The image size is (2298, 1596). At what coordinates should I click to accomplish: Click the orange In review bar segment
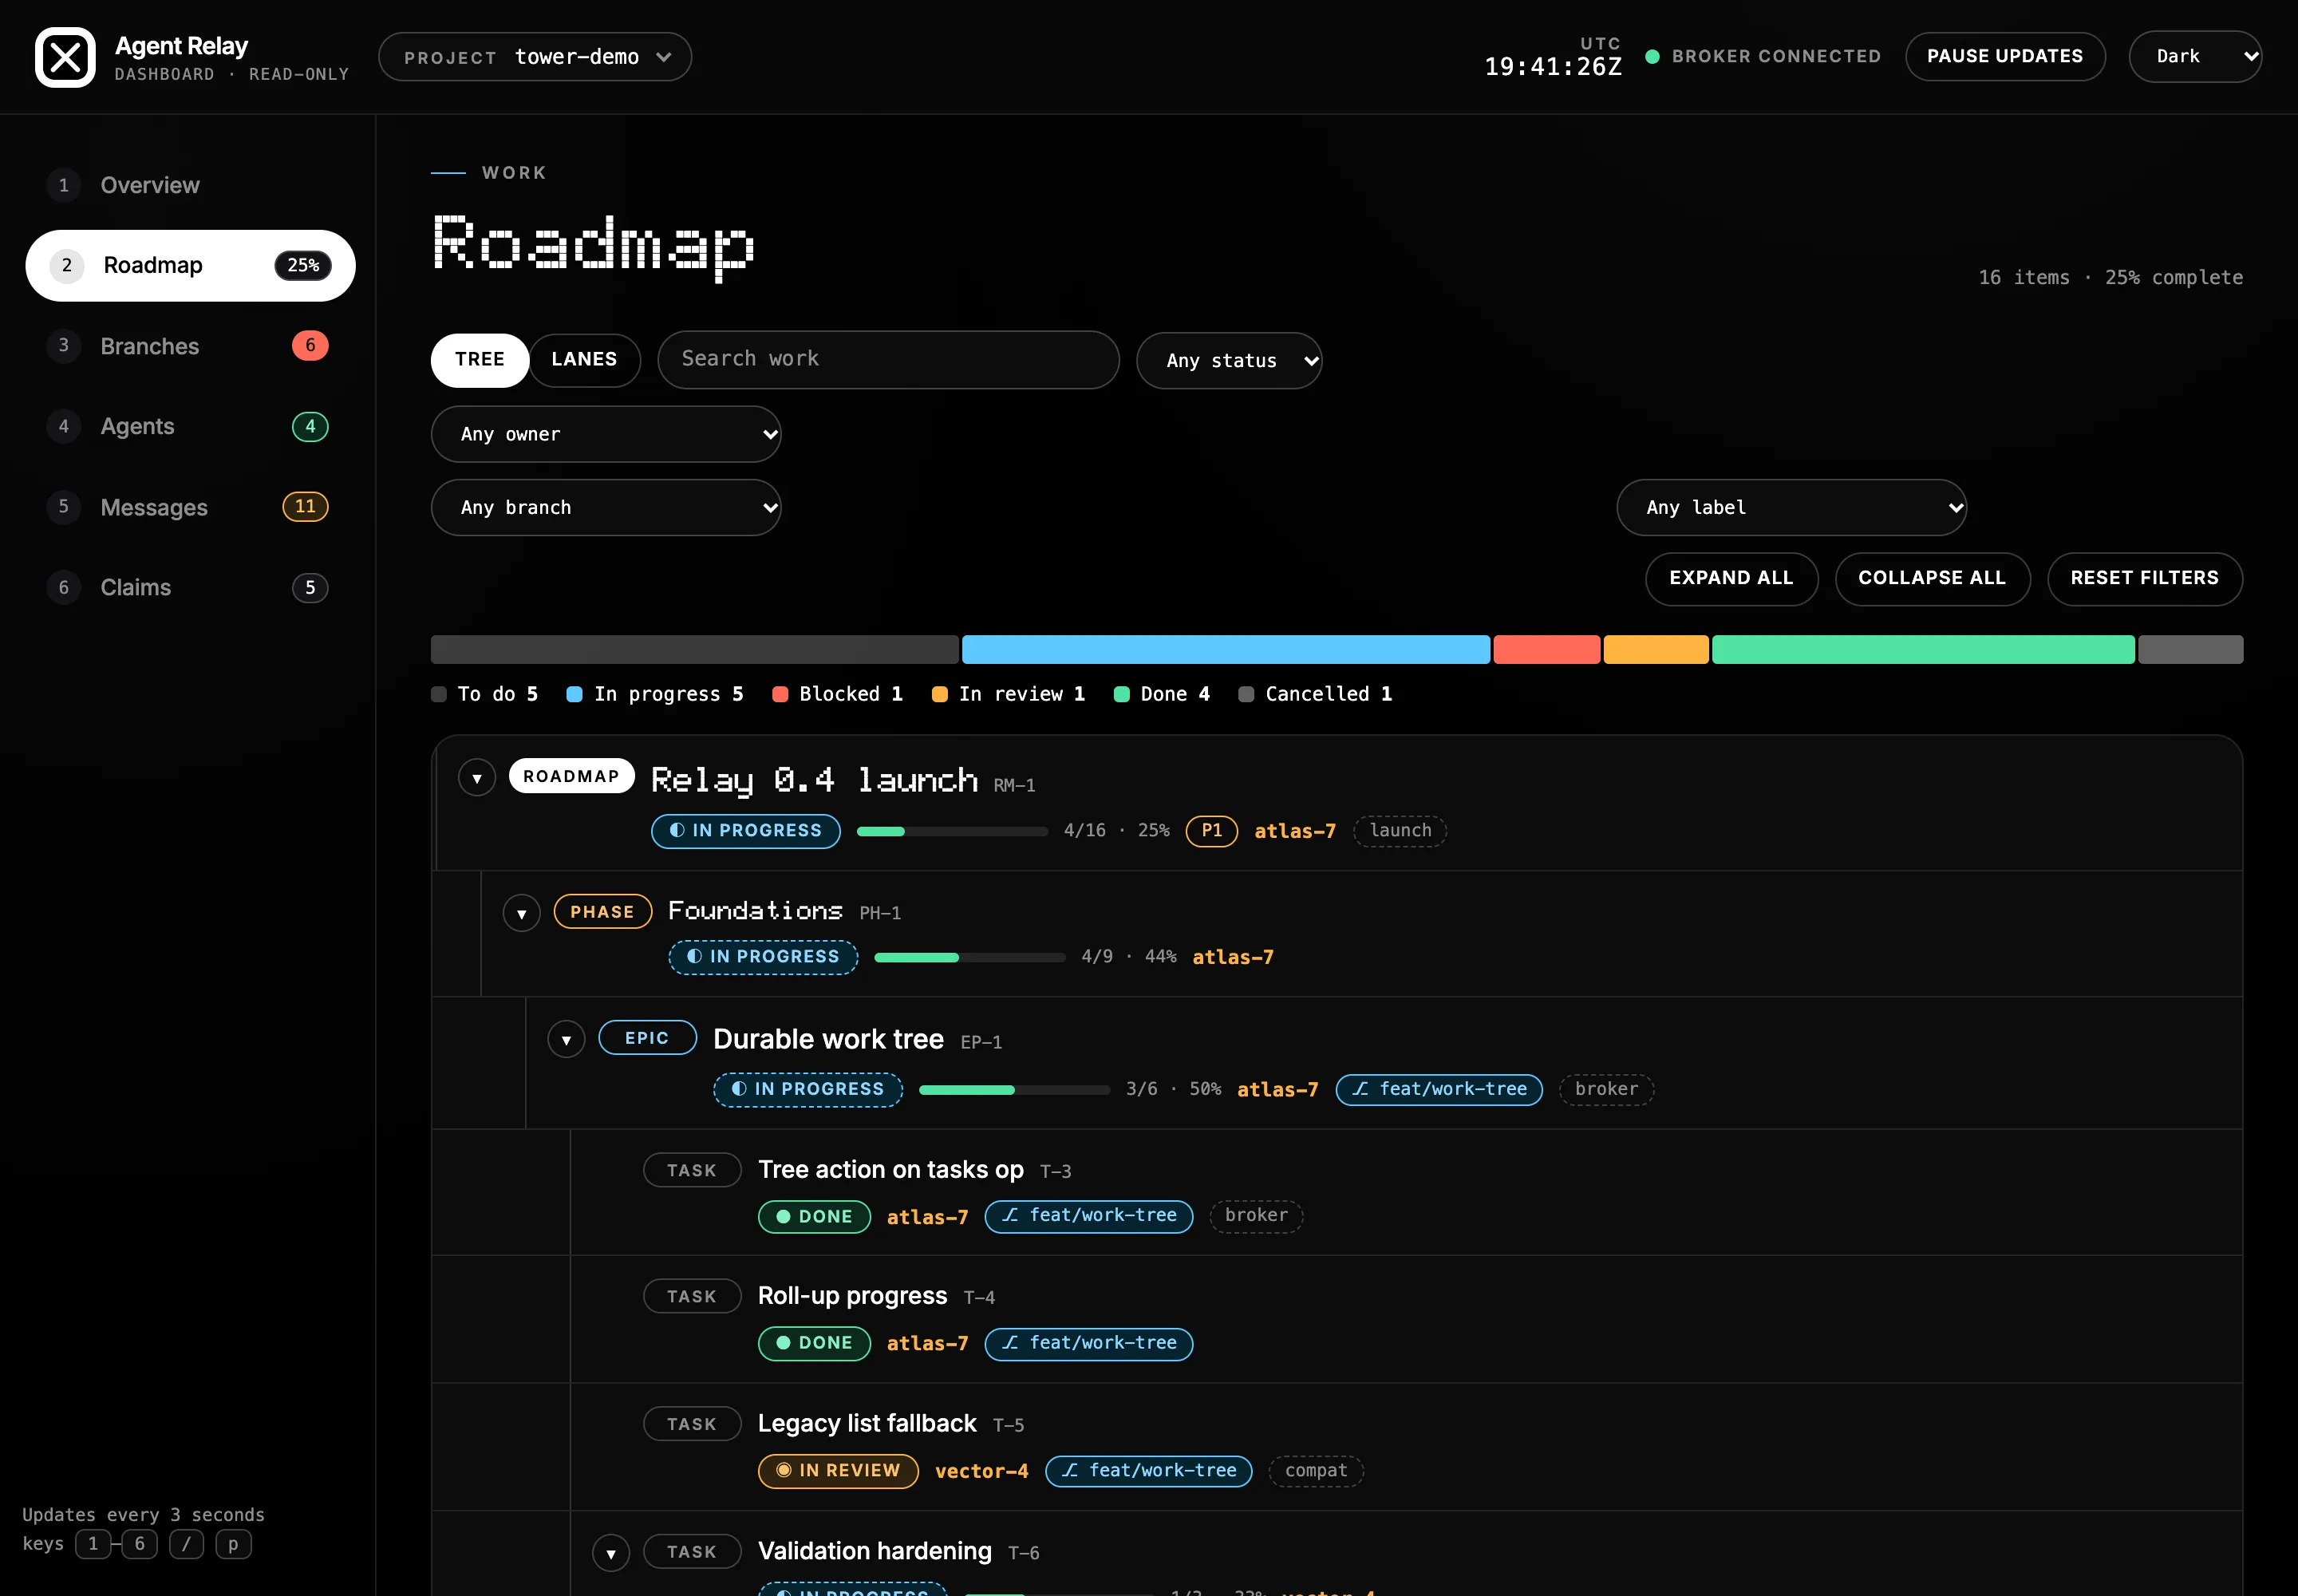(x=1656, y=649)
